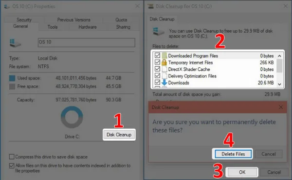Select the DirectX Shader Cache row text
The height and width of the screenshot is (180, 292).
tap(189, 69)
